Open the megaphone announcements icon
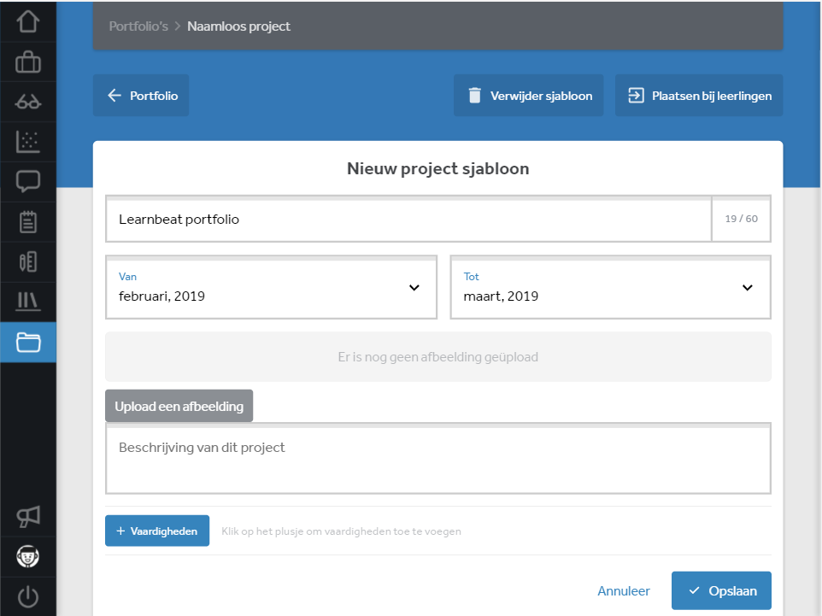 [x=28, y=516]
